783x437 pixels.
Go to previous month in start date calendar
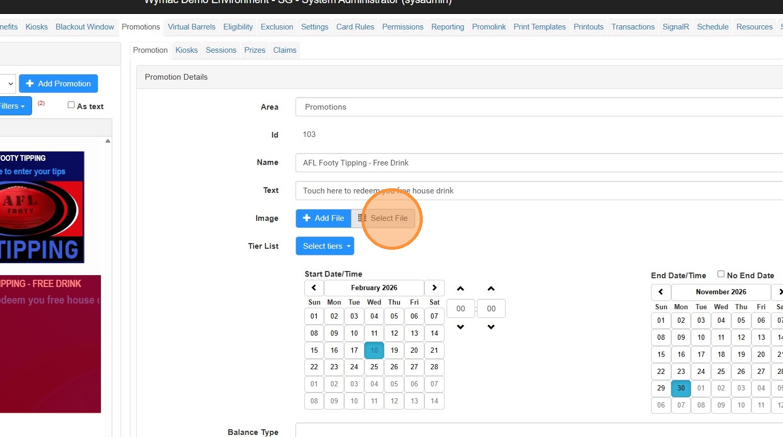tap(314, 288)
